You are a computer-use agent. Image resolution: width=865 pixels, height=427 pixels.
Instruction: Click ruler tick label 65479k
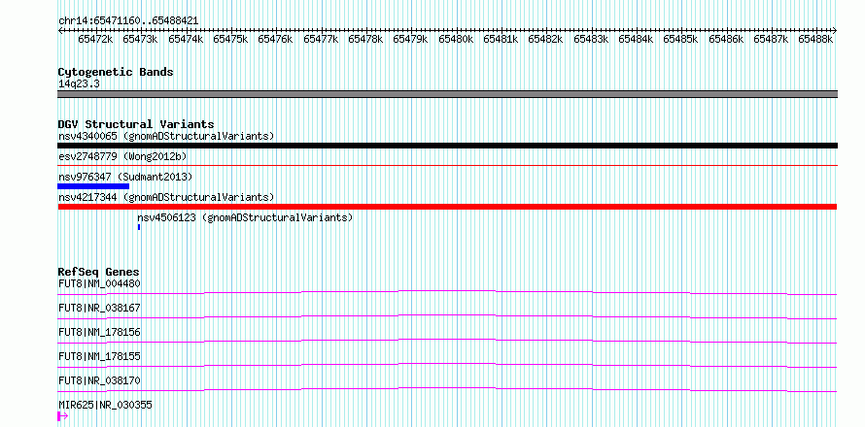pos(411,39)
